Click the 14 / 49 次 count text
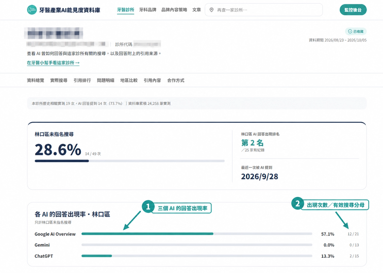This screenshot has height=273, width=383. tap(93, 154)
